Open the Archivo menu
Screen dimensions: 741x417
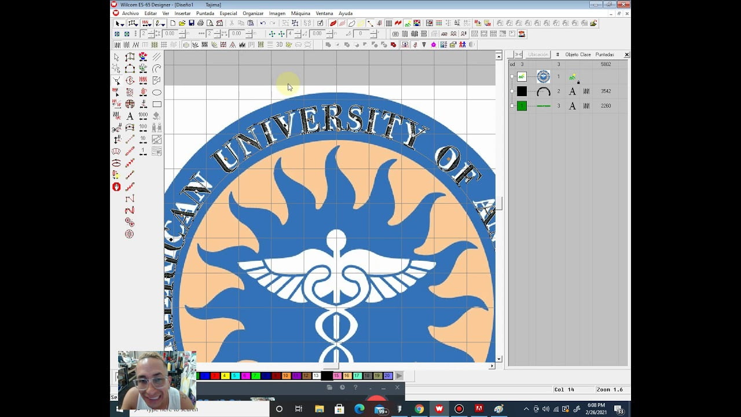point(130,13)
